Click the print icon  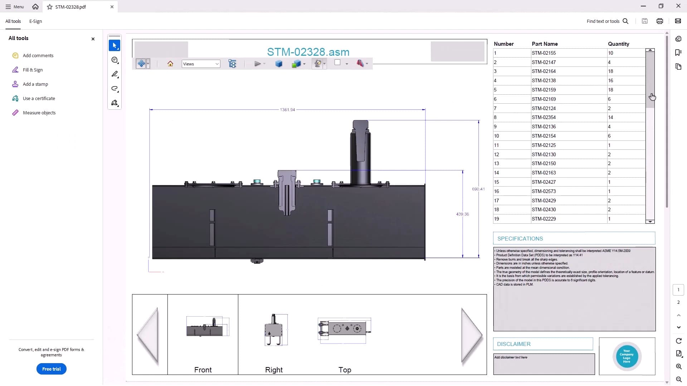click(x=659, y=21)
